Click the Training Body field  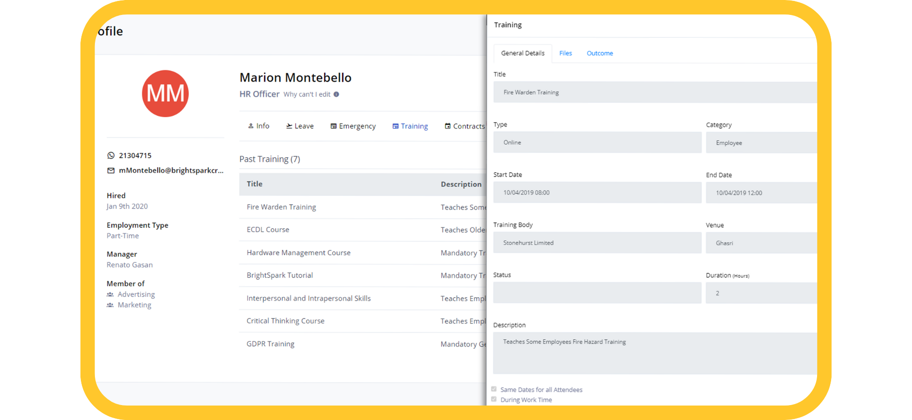pyautogui.click(x=597, y=243)
